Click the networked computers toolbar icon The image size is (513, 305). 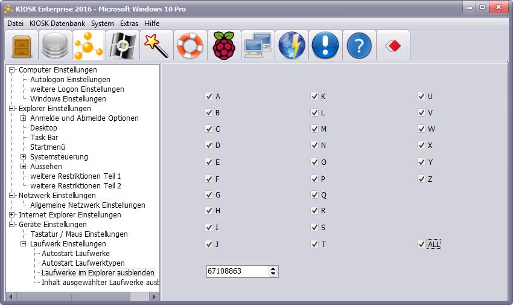(x=258, y=46)
